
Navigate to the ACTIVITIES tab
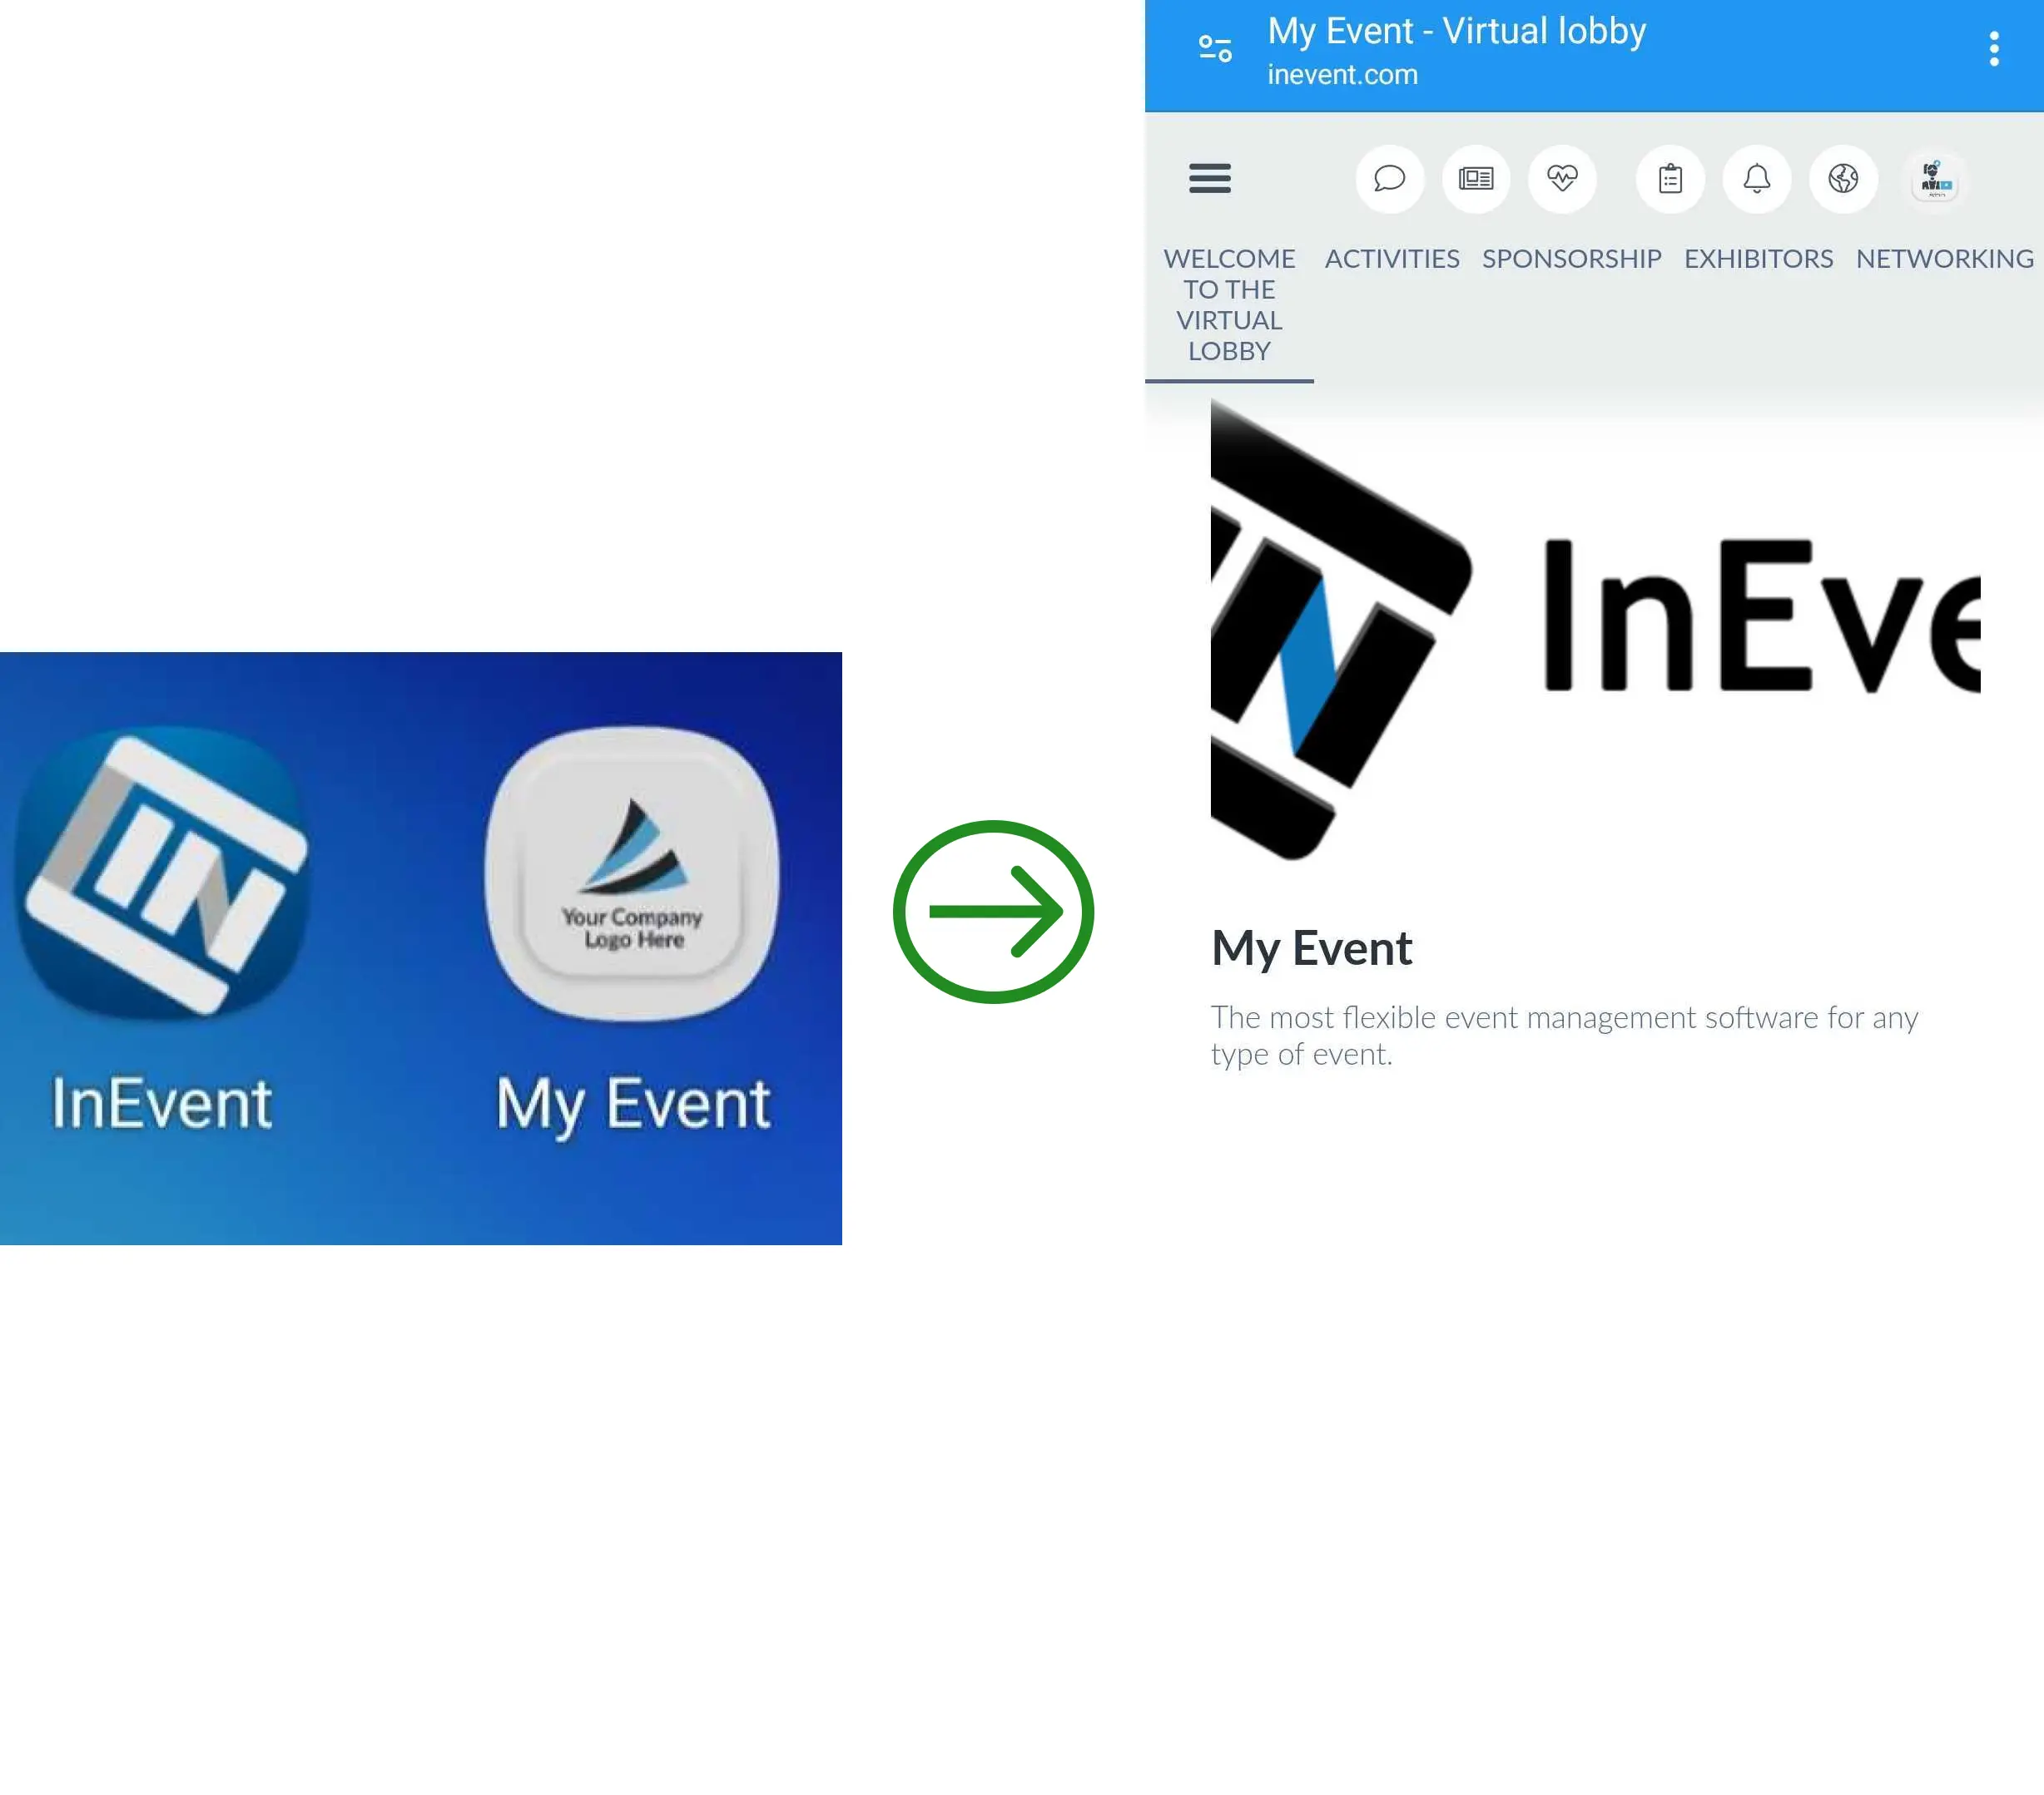coord(1391,259)
